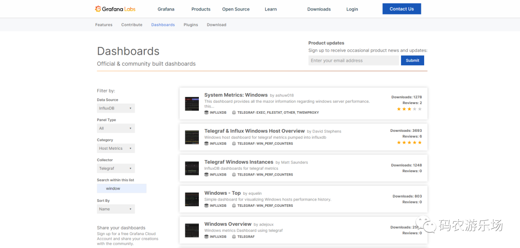The width and height of the screenshot is (520, 248).
Task: Open the Panel Type dropdown showing All
Action: [116, 129]
